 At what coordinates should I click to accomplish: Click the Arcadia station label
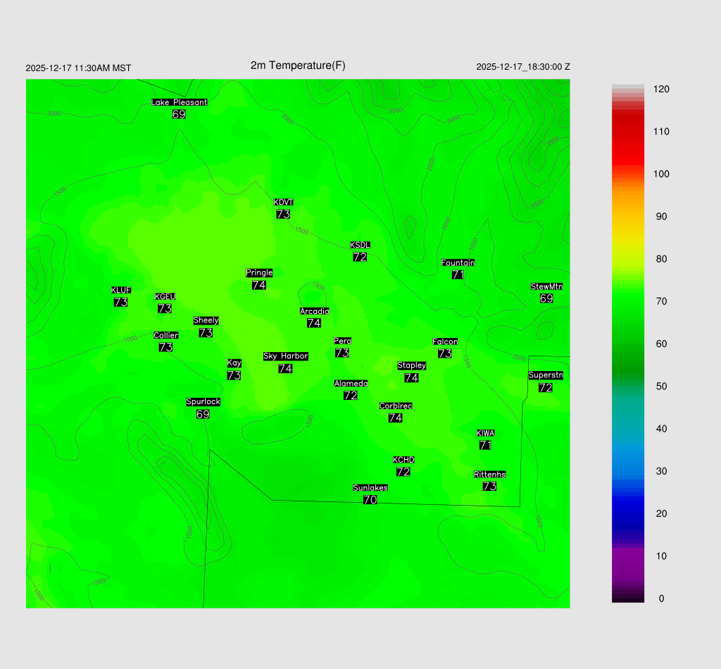(x=314, y=311)
